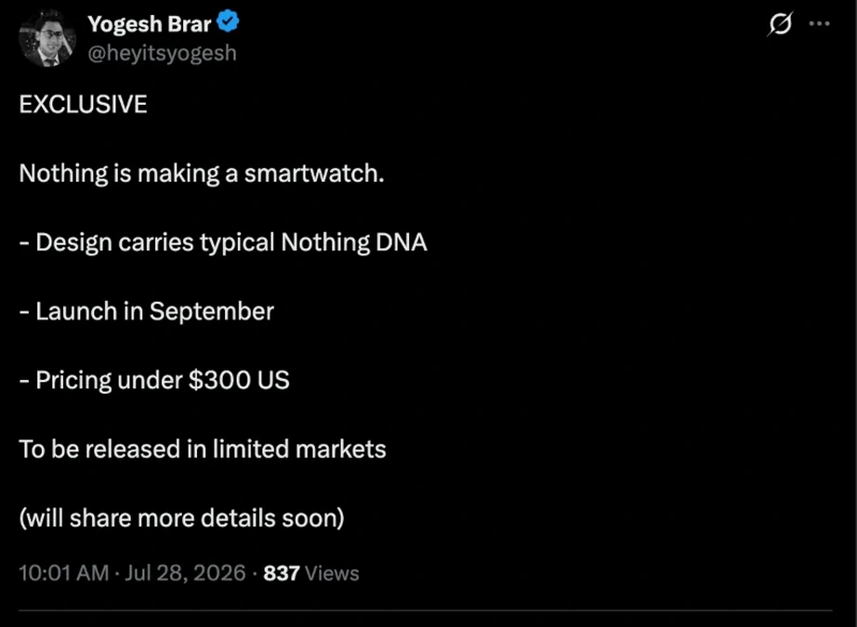Click the EXCLUSIVE heading text
Screen dimensions: 857x627
[83, 104]
